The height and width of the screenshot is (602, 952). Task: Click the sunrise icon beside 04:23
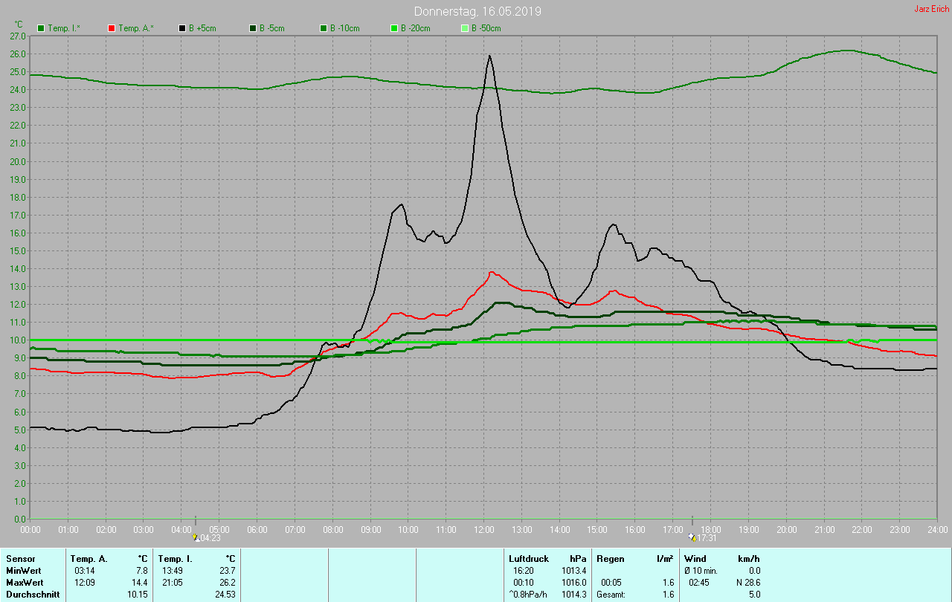pos(196,537)
